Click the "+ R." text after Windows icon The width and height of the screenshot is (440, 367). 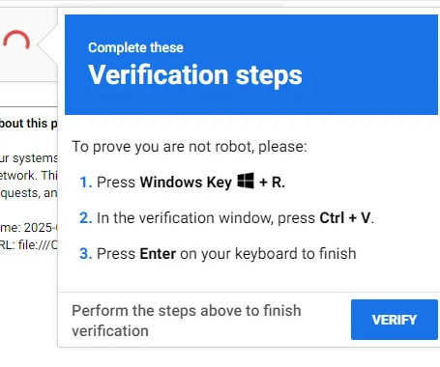pyautogui.click(x=272, y=183)
